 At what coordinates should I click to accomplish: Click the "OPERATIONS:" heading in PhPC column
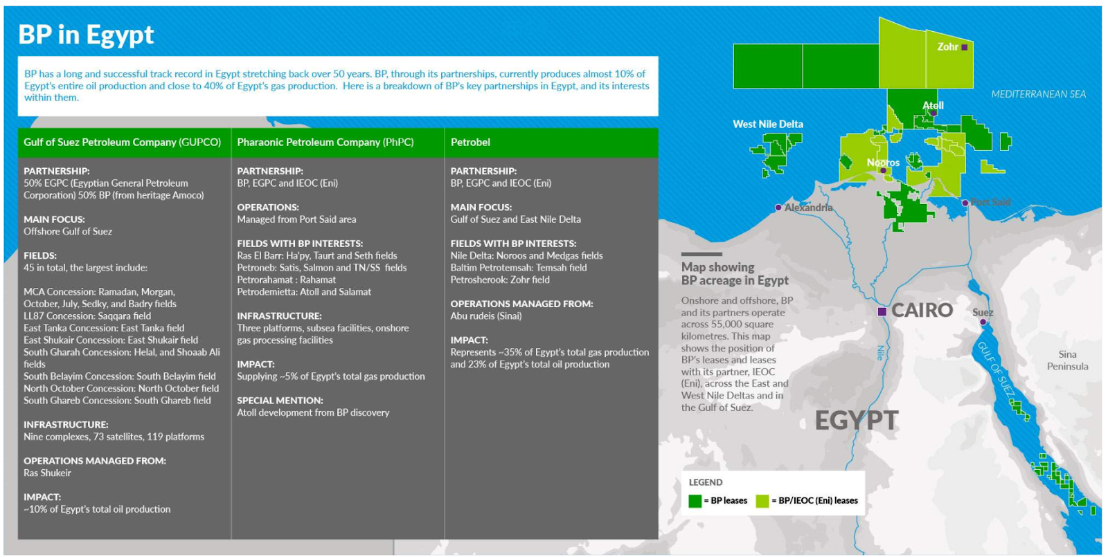tap(268, 208)
